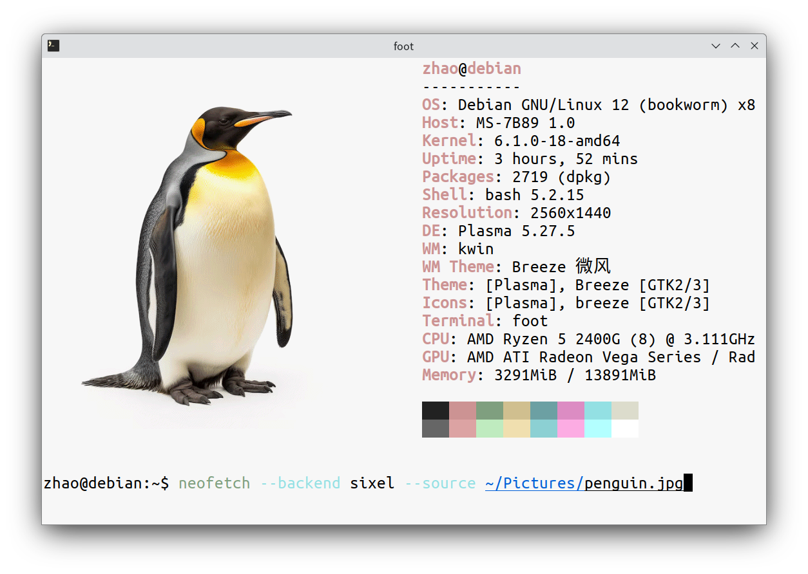Click the foot terminal icon in the titlebar

(x=53, y=46)
